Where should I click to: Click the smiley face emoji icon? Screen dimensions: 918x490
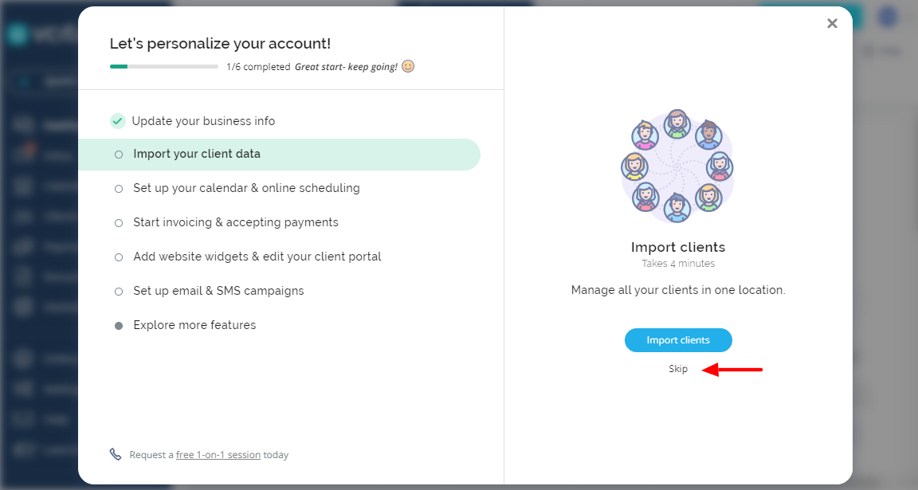408,66
